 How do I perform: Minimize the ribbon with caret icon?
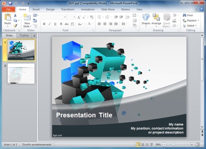point(196,10)
